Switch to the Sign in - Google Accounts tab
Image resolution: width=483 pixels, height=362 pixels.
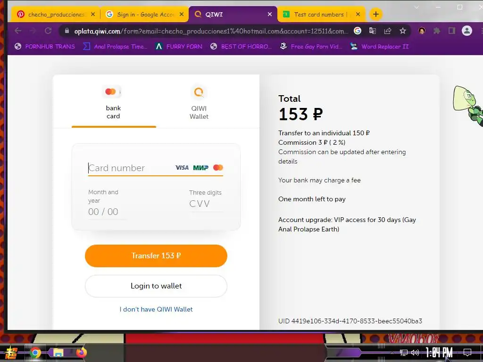[x=144, y=15]
